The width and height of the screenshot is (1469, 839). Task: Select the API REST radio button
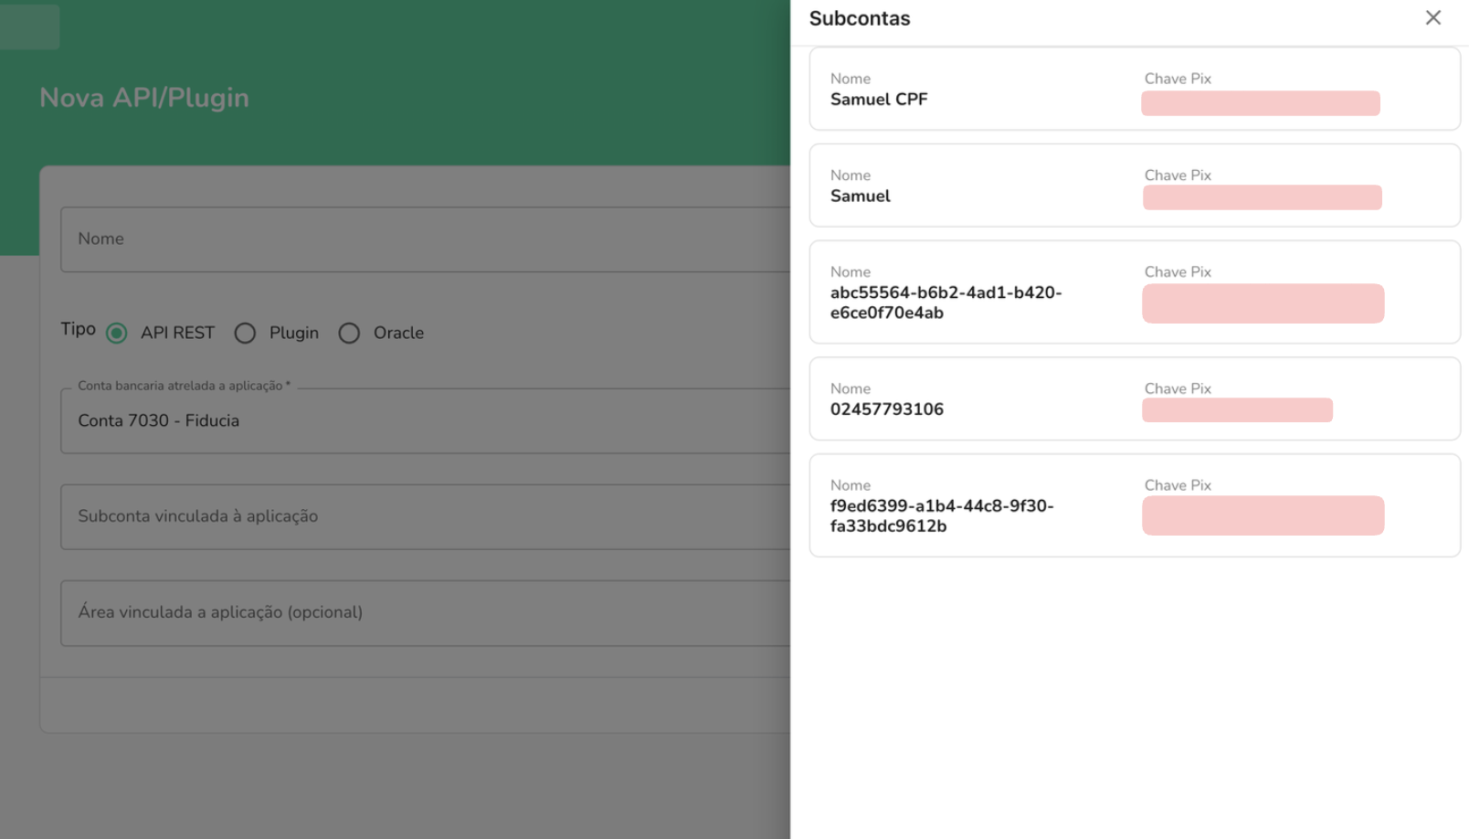pos(117,334)
